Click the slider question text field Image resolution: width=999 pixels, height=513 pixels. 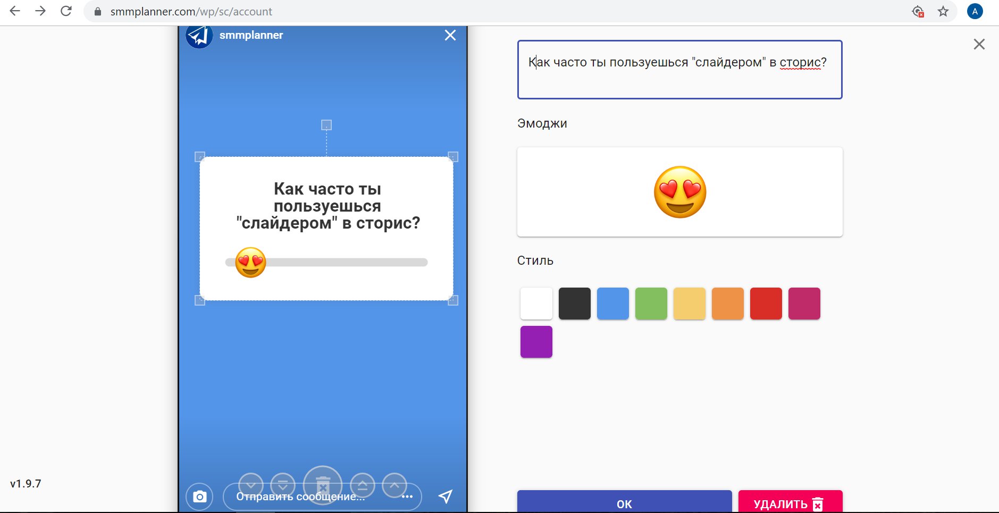[x=680, y=70]
